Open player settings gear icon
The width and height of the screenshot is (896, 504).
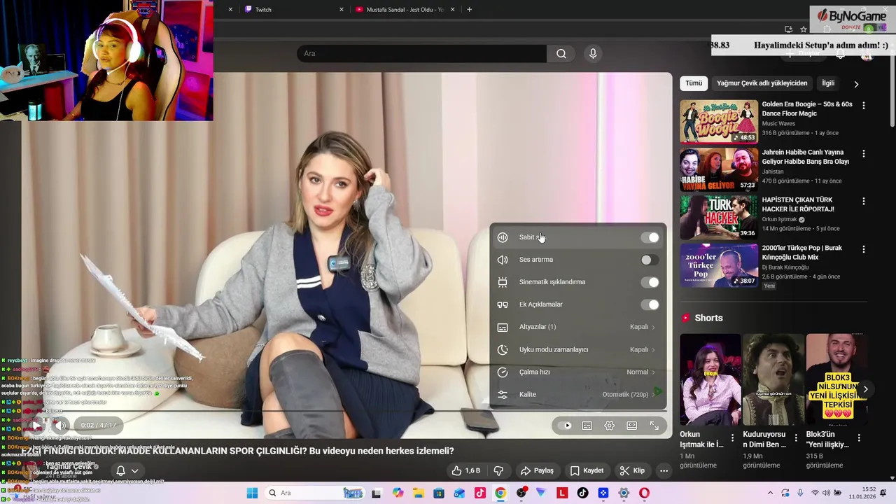[x=610, y=426]
